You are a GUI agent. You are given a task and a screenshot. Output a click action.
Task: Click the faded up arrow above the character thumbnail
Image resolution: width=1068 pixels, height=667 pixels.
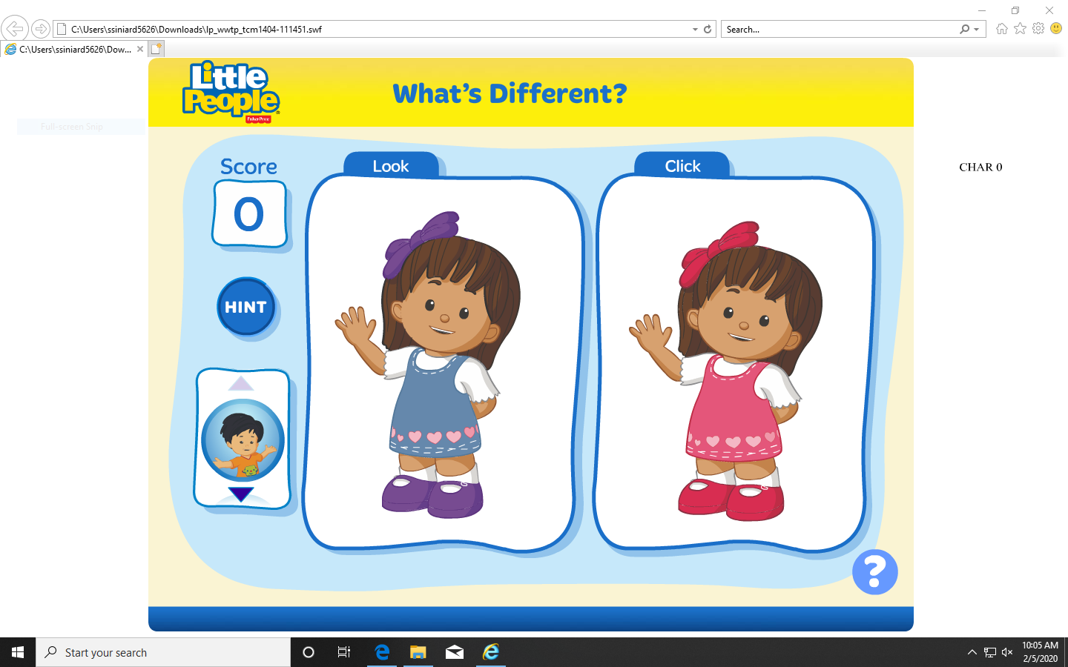(241, 383)
